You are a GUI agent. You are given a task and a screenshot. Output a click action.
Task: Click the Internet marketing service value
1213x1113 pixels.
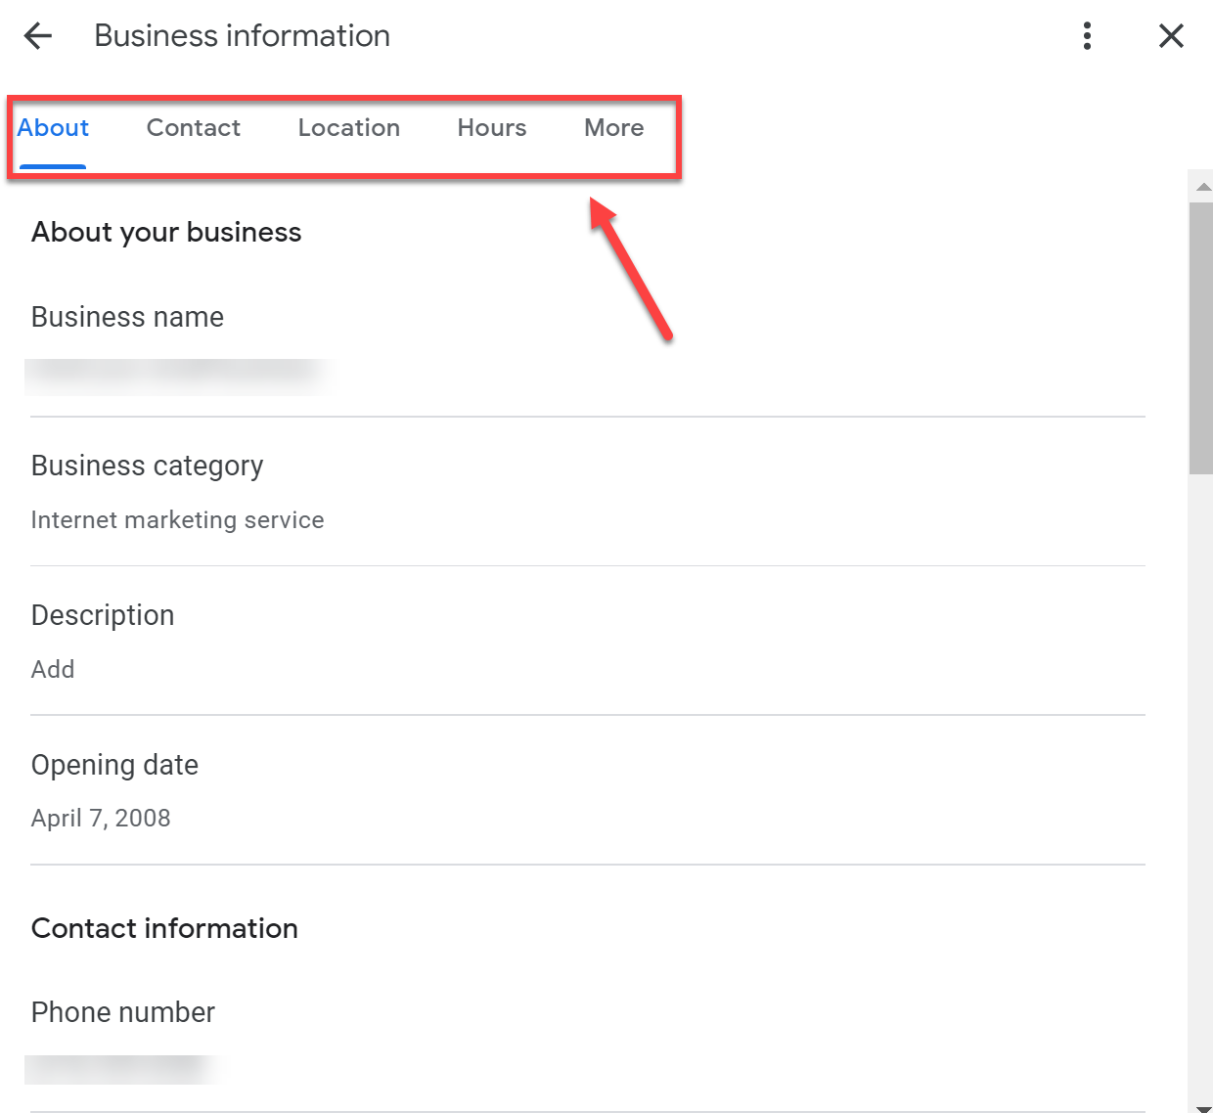coord(177,520)
